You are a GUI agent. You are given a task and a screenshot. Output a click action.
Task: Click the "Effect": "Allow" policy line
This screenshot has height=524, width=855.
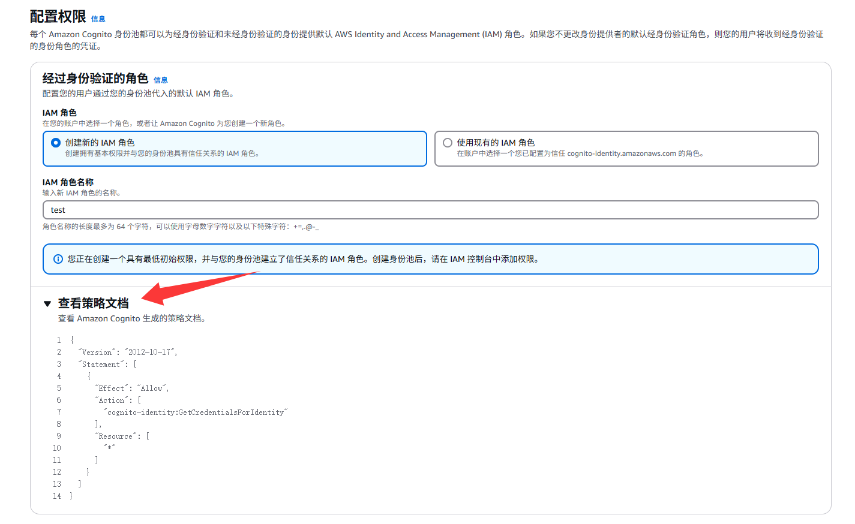click(x=132, y=389)
